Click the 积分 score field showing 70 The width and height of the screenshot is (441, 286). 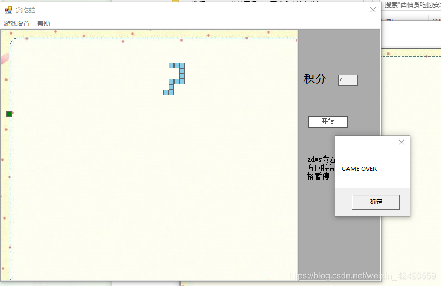pyautogui.click(x=348, y=80)
